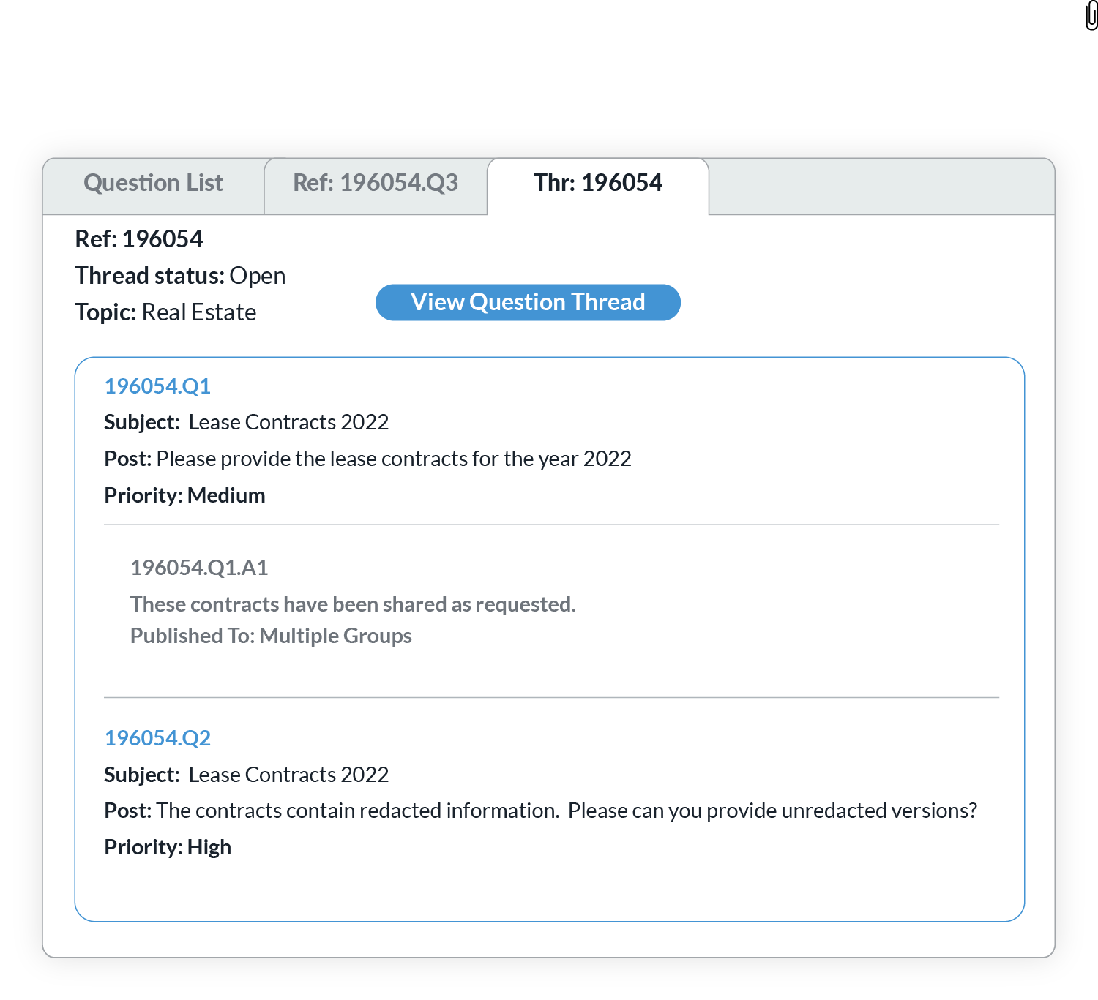Click the paperclip attachment icon
The width and height of the screenshot is (1098, 1000).
(1091, 16)
